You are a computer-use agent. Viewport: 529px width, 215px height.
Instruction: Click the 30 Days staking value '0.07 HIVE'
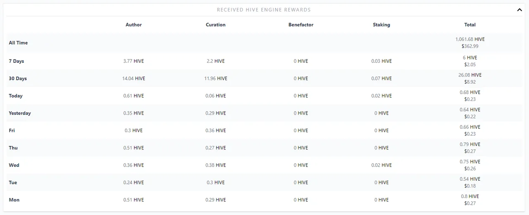(381, 79)
